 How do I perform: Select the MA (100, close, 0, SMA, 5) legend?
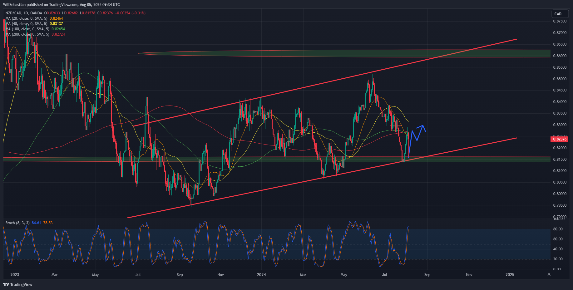coord(27,29)
